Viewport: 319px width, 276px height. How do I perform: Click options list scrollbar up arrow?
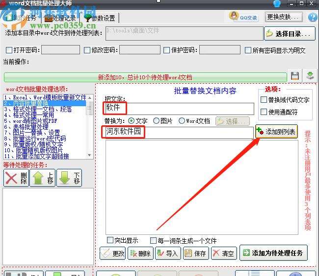(x=89, y=98)
